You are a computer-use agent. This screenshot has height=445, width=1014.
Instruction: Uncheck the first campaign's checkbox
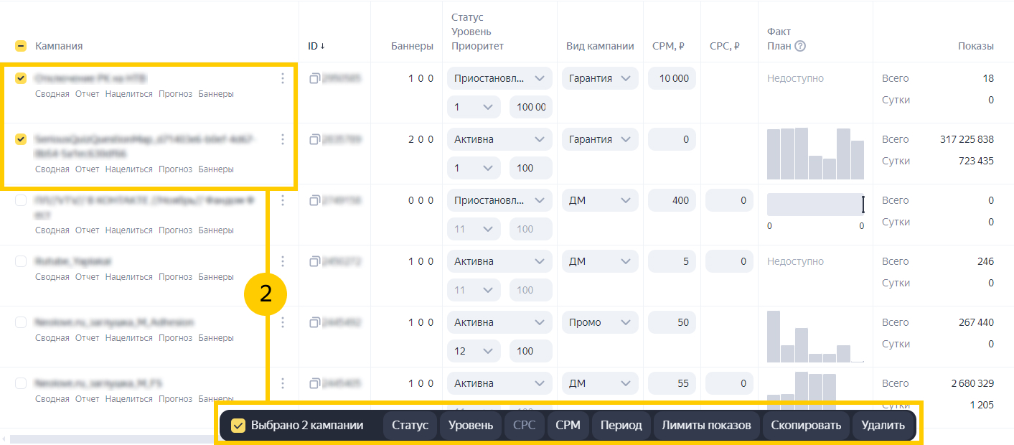click(21, 78)
